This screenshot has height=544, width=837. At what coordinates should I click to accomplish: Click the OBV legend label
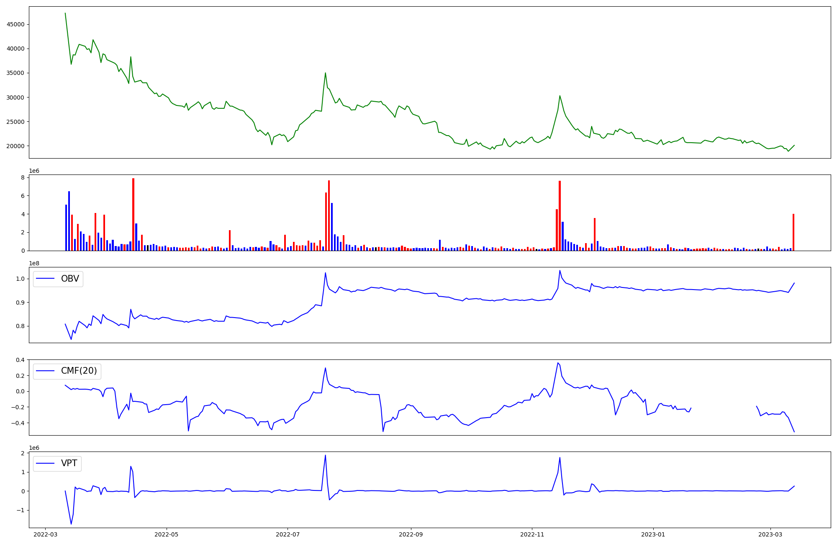70,279
